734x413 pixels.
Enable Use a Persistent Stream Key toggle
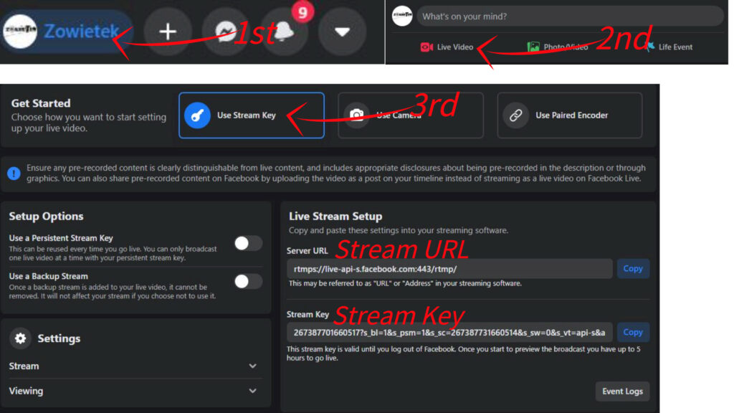click(248, 243)
